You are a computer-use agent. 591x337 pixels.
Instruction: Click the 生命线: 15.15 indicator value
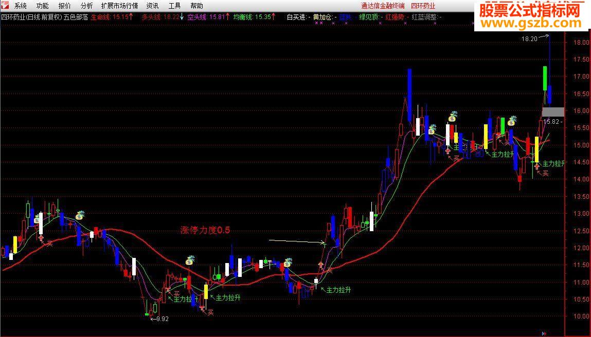tap(112, 17)
